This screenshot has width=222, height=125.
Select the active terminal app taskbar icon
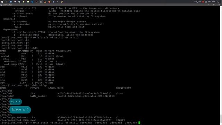(x=41, y=2)
